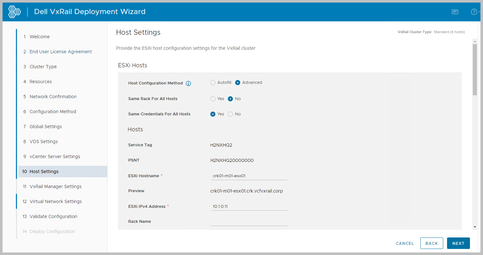Click the CANCEL link

pyautogui.click(x=405, y=243)
